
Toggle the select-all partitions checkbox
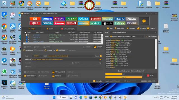[x=25, y=32]
